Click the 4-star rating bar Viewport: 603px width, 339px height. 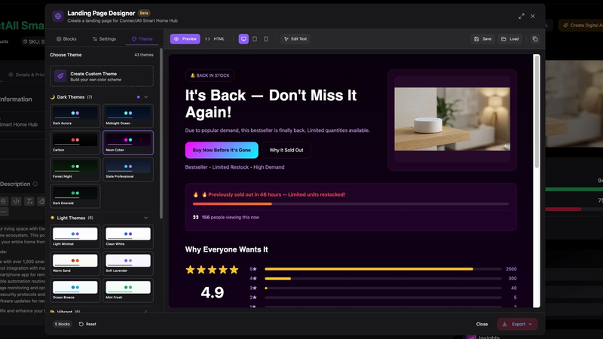coord(383,279)
